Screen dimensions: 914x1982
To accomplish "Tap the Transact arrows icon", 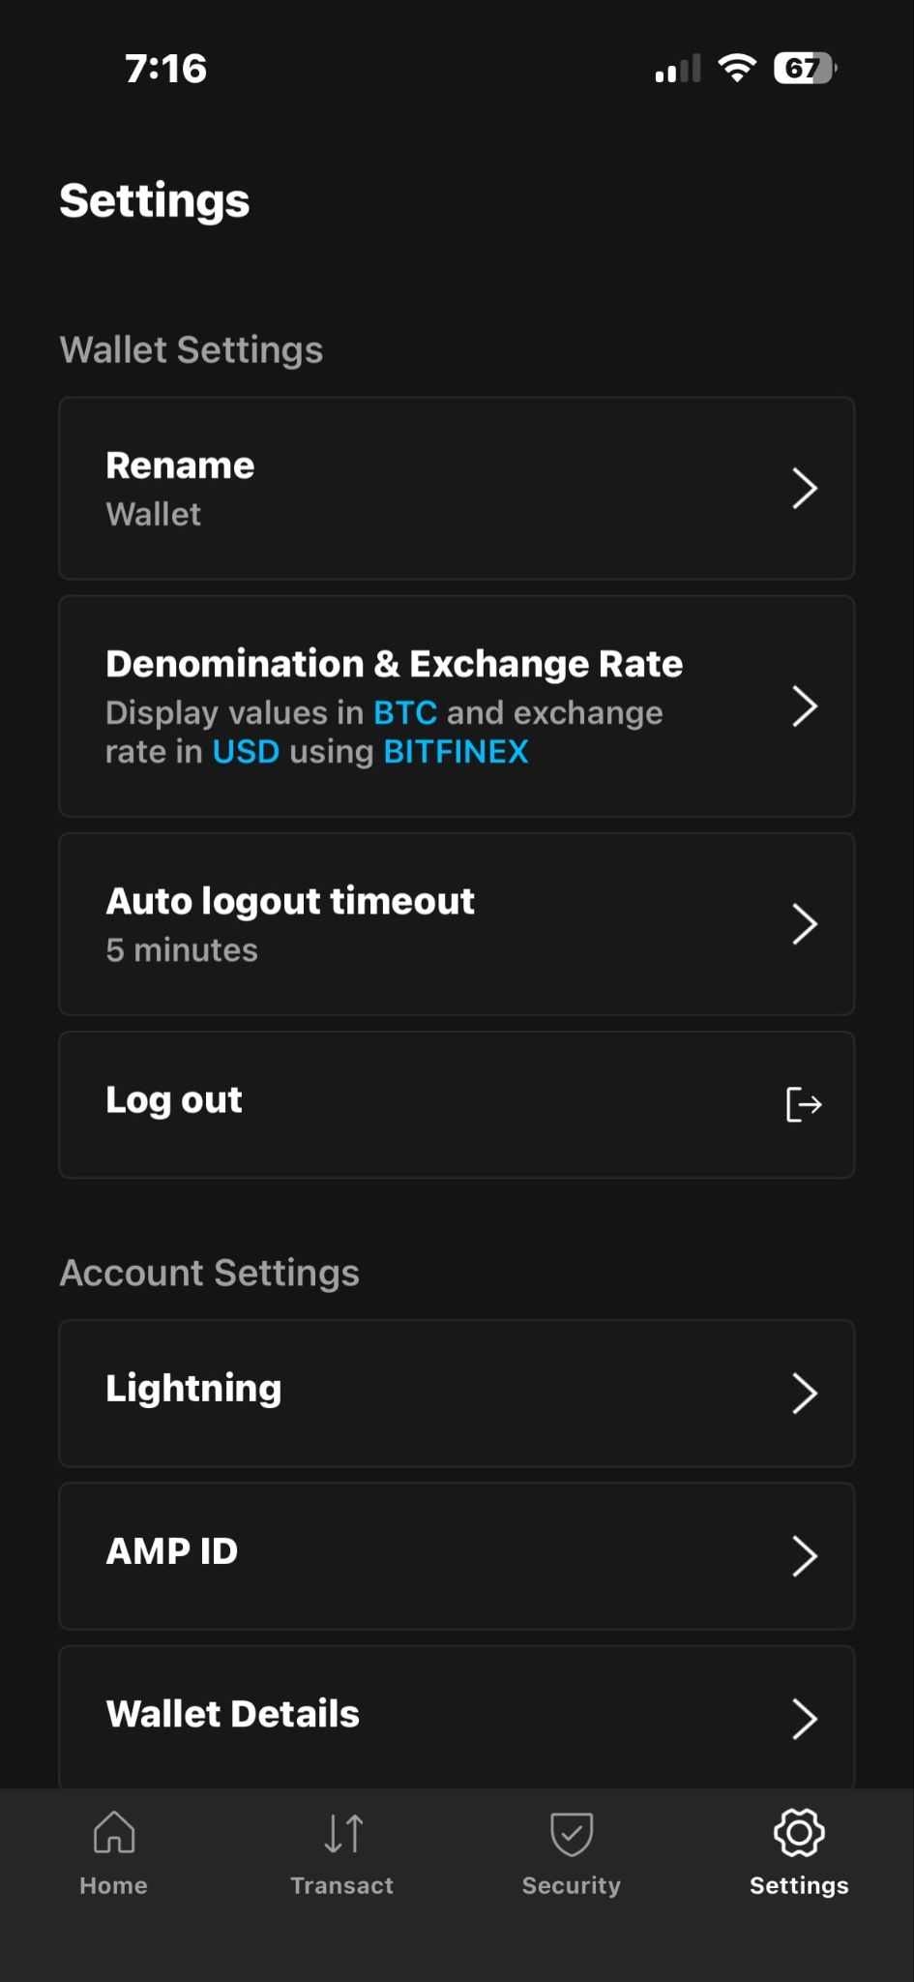I will click(343, 1832).
